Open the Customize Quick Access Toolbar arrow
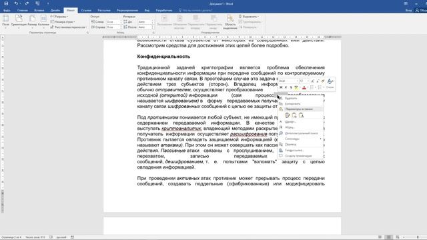The width and height of the screenshot is (427, 240). pos(48,3)
